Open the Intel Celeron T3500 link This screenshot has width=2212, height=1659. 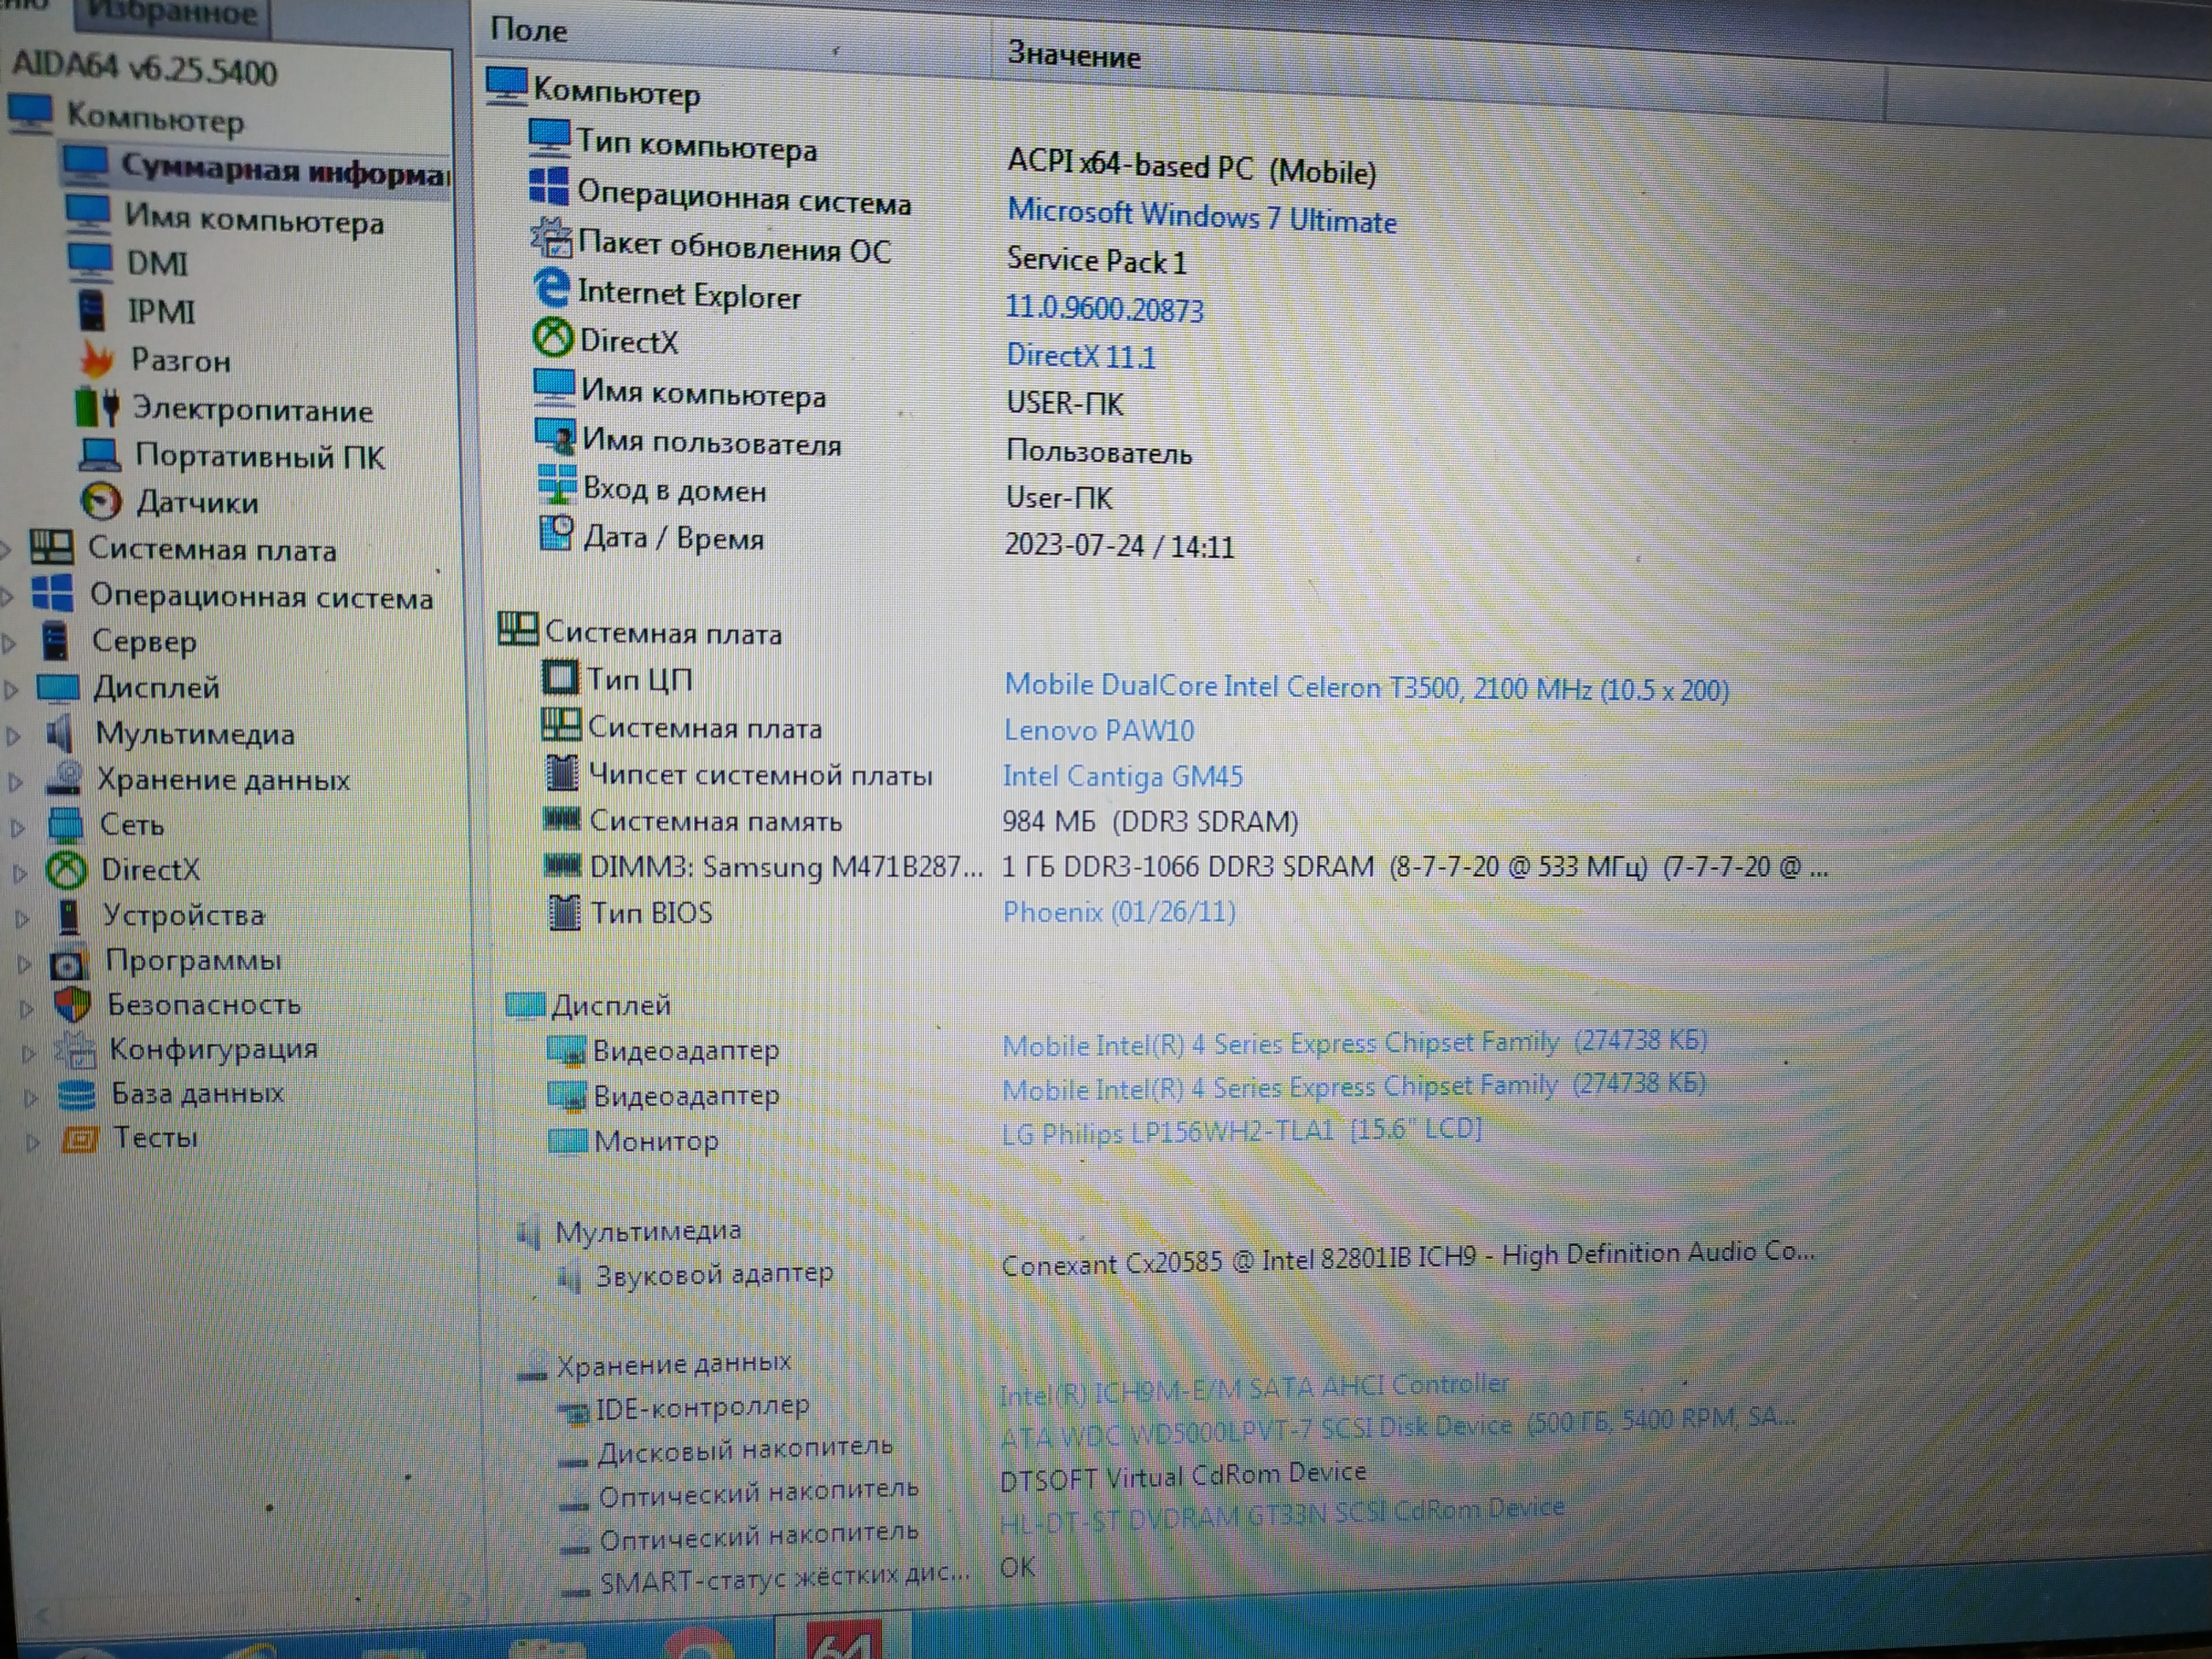(x=1366, y=687)
